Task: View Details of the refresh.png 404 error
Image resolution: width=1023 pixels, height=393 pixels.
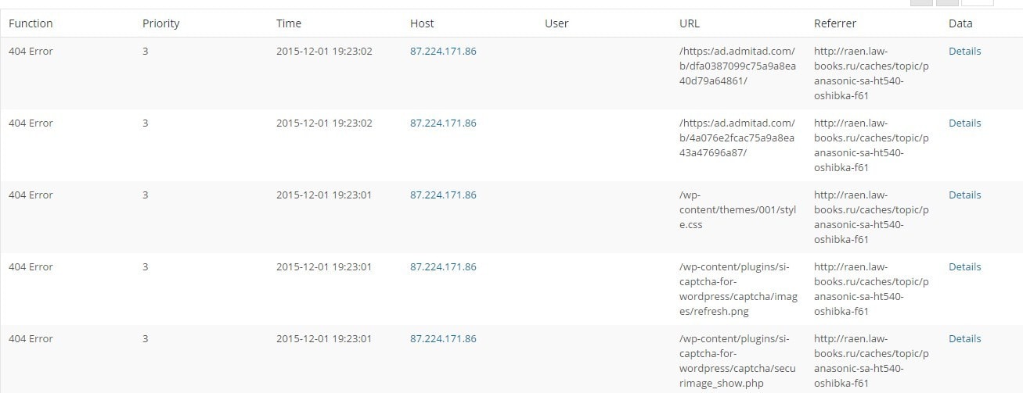Action: (x=964, y=267)
